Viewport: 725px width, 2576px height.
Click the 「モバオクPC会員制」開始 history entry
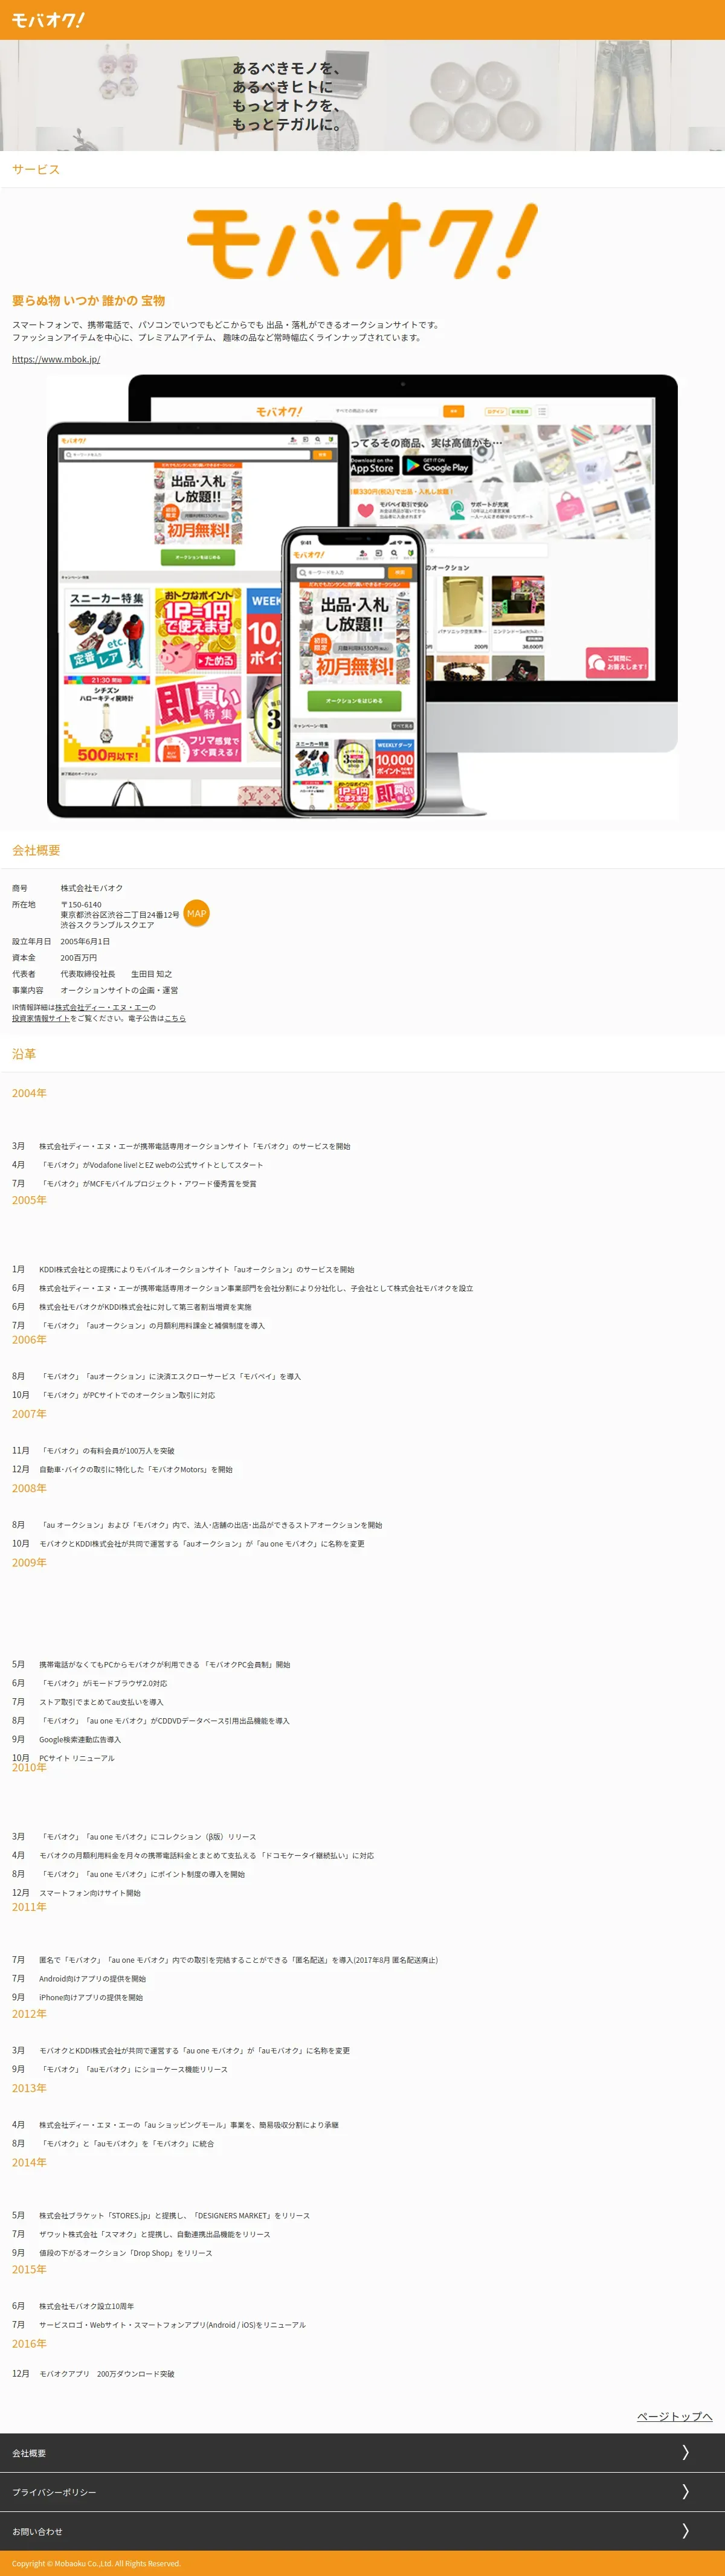[x=165, y=1664]
